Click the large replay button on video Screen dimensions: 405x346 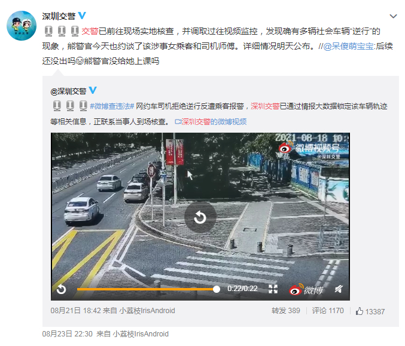pos(200,218)
